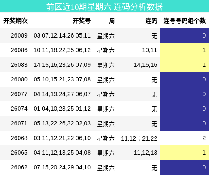Click 星期六 in row 26062
209x175 pixels.
coord(106,168)
